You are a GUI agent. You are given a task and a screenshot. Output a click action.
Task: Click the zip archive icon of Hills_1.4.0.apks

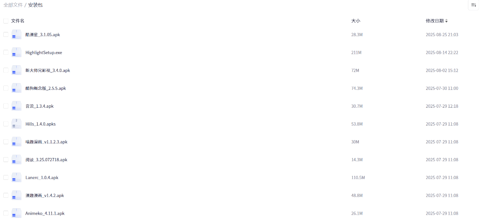[x=16, y=124]
